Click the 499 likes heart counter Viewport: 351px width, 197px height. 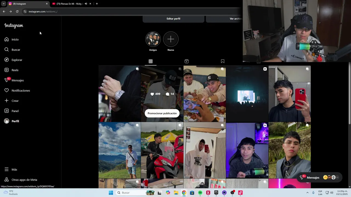point(155,94)
